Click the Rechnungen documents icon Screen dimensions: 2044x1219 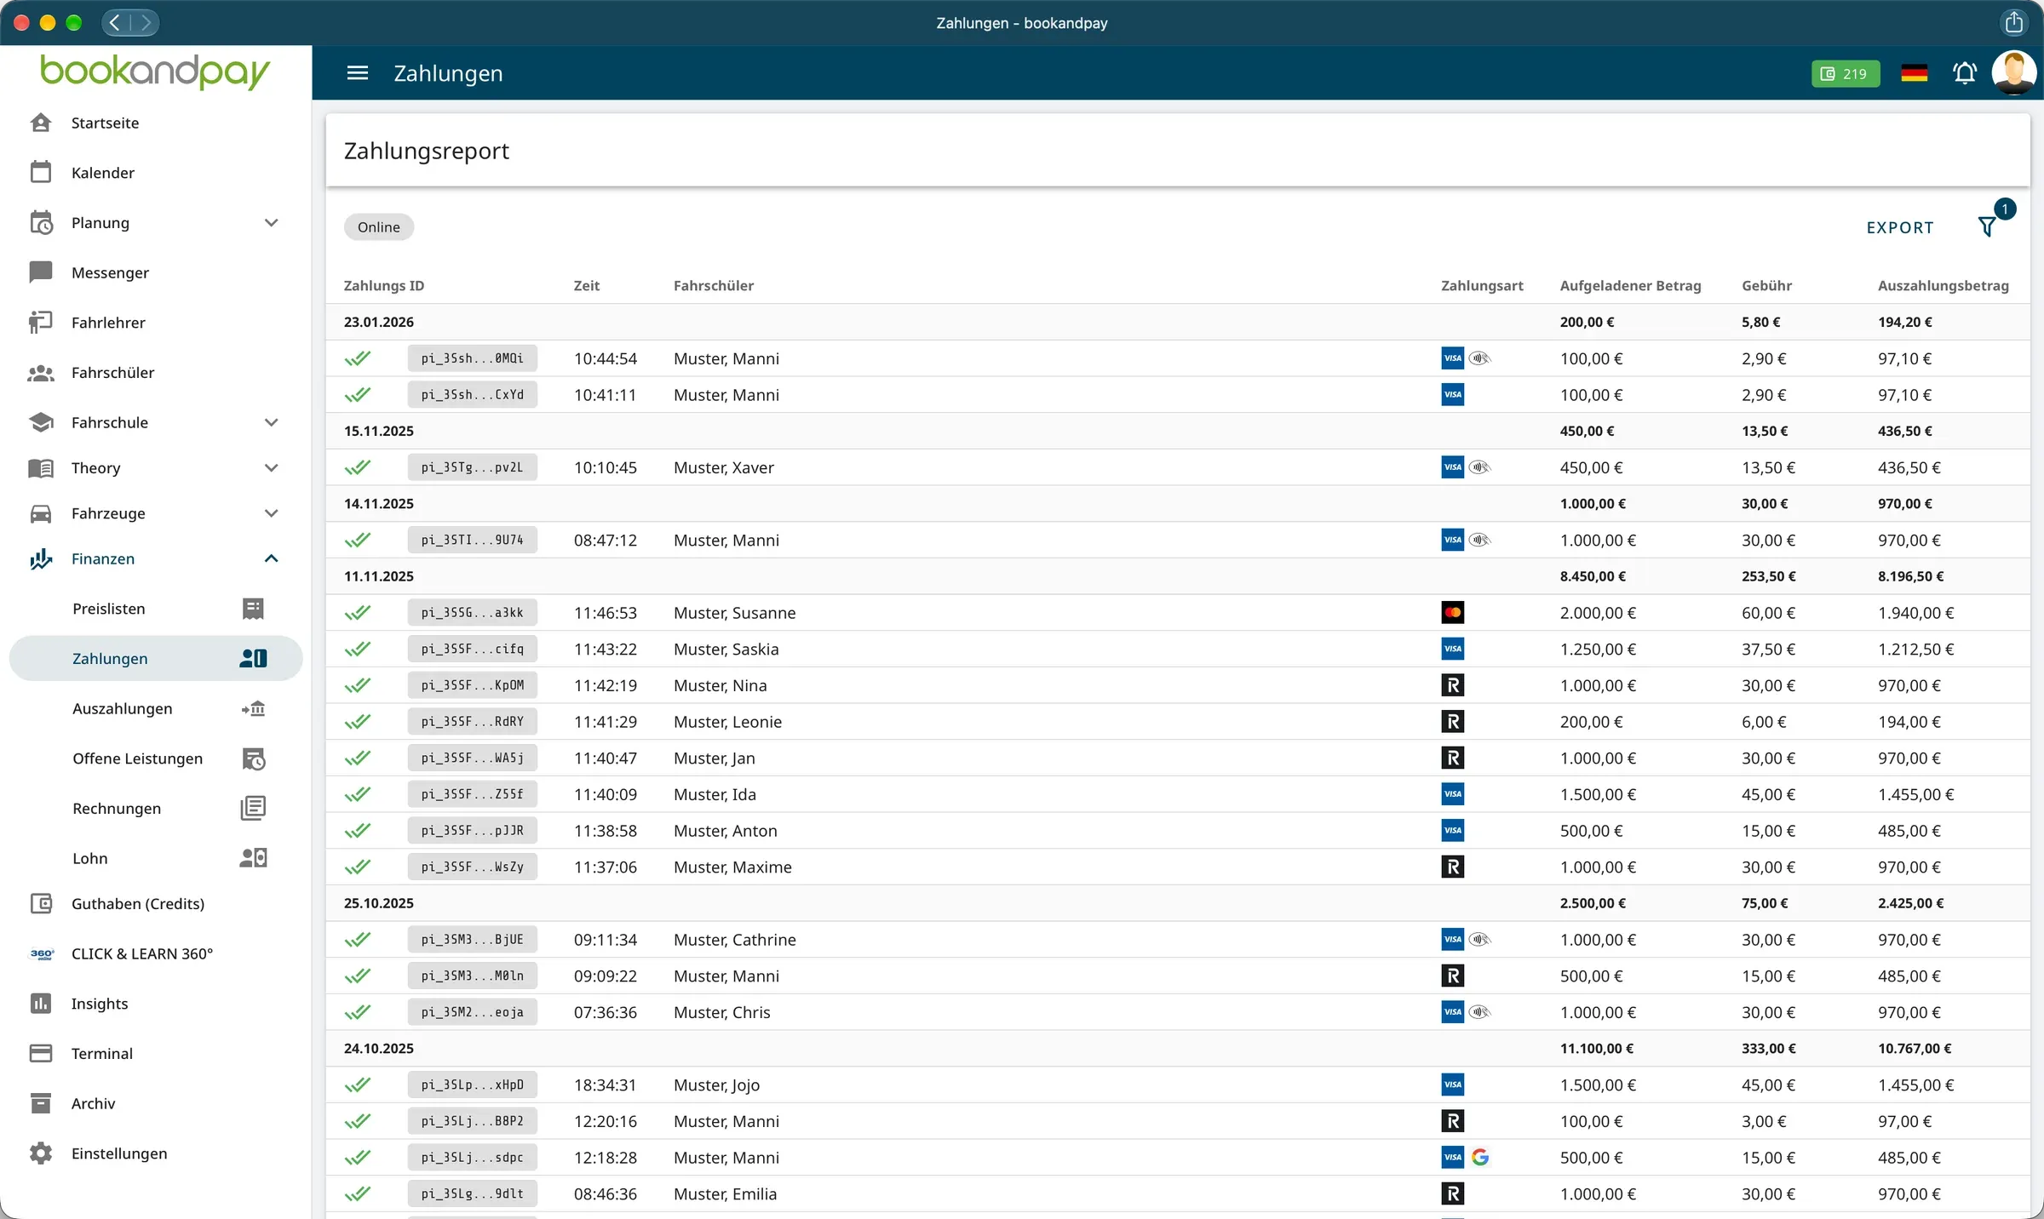[x=253, y=808]
